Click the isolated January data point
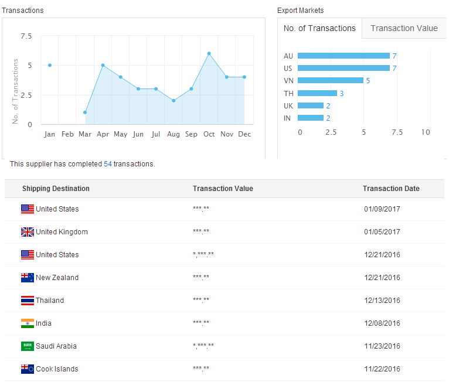The height and width of the screenshot is (382, 449). [50, 65]
